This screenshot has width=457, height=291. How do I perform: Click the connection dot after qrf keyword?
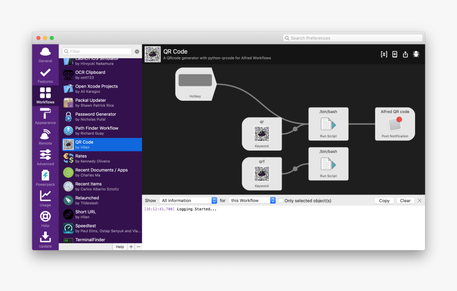(x=295, y=169)
